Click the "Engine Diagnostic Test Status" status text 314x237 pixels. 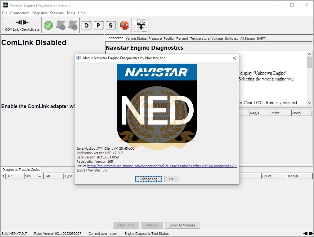click(x=146, y=234)
